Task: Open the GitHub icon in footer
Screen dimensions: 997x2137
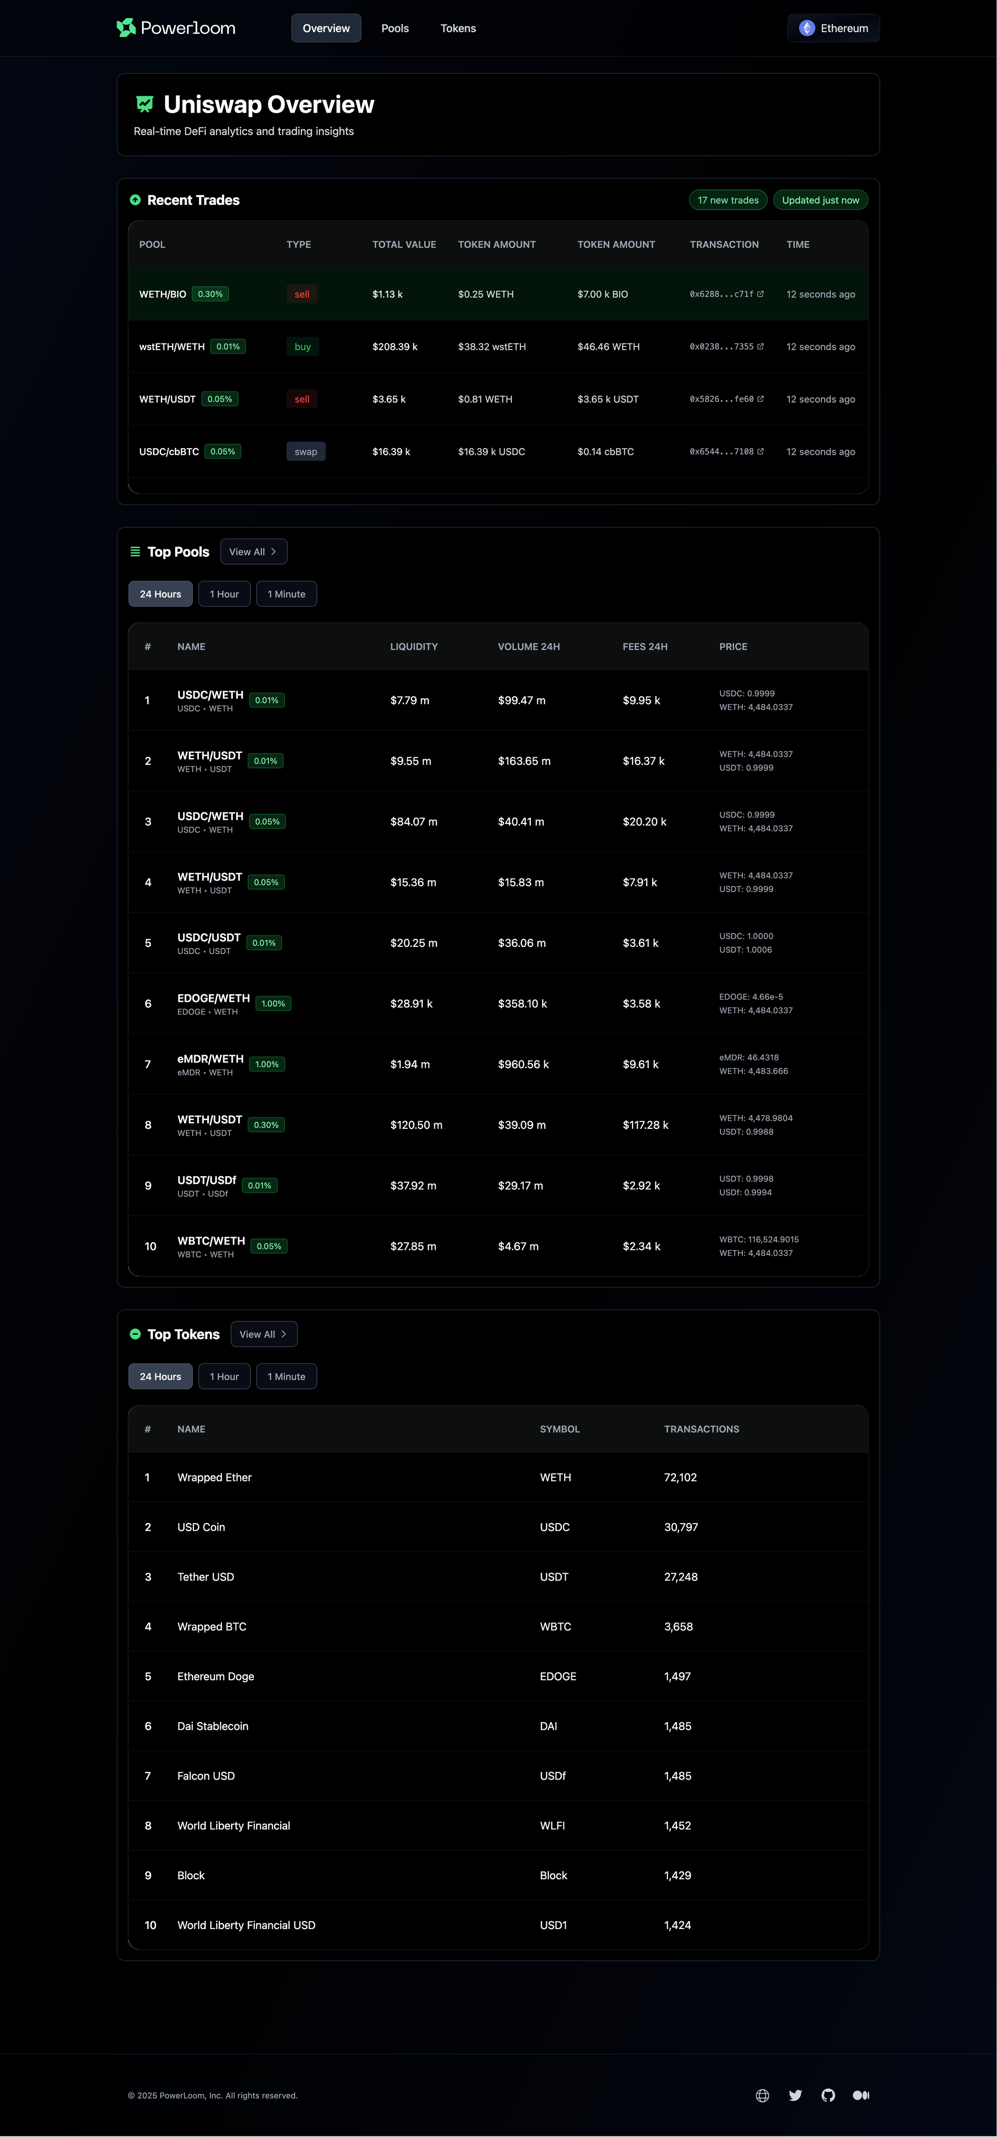Action: point(828,2096)
